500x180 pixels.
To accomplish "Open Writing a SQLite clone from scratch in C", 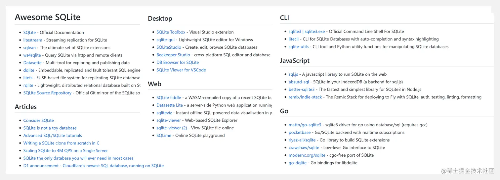I will (x=61, y=143).
